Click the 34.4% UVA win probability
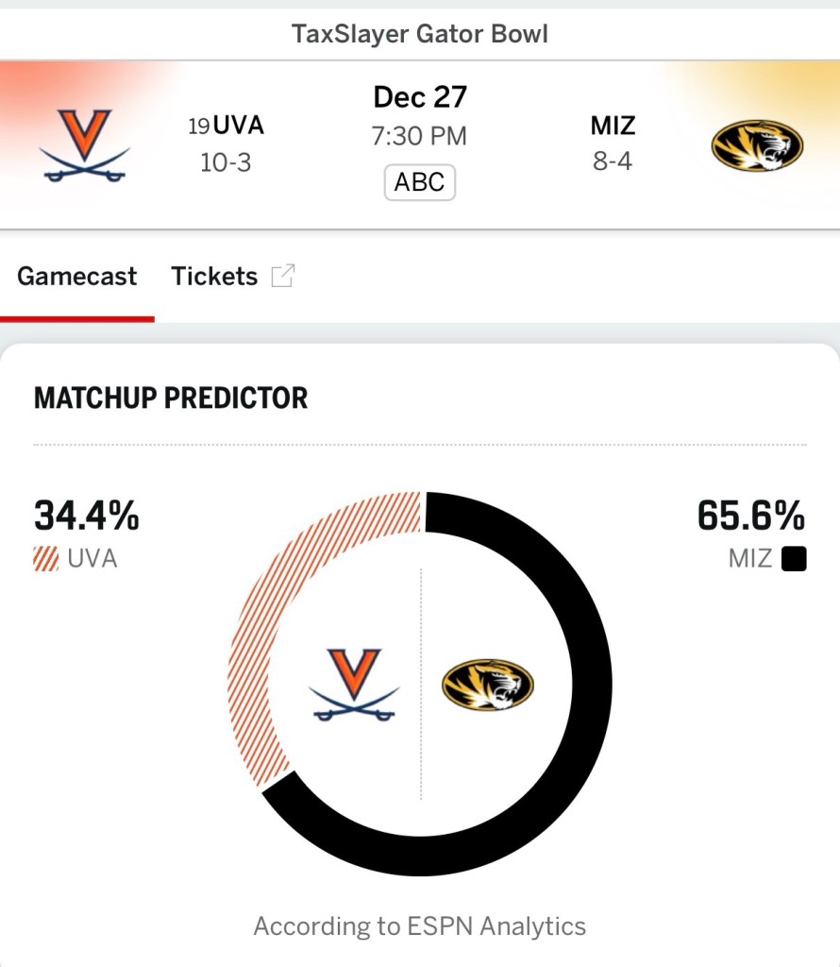Viewport: 840px width, 967px height. pos(87,516)
